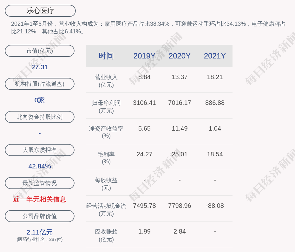
Task: Select receivables value 2.84
Action: tap(180, 231)
